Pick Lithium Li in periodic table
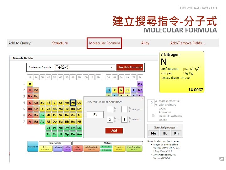The image size is (226, 170). click(30, 90)
